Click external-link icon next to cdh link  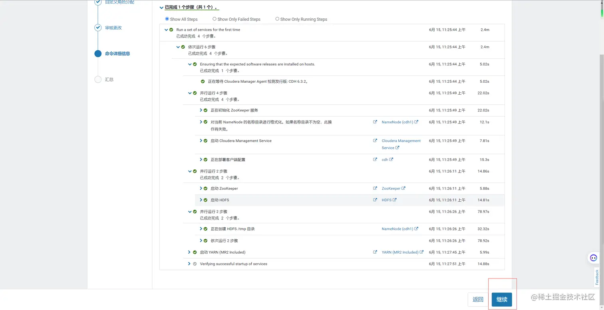tap(391, 159)
